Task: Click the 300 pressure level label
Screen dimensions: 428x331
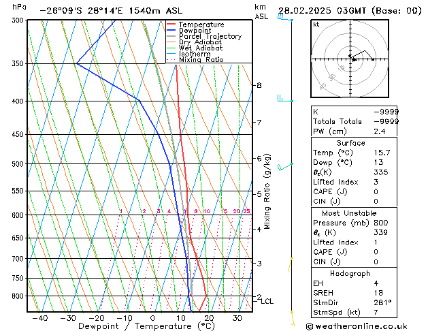Action: [19, 20]
